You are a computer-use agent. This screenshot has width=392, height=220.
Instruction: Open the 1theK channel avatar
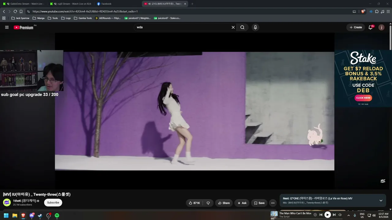(7, 202)
